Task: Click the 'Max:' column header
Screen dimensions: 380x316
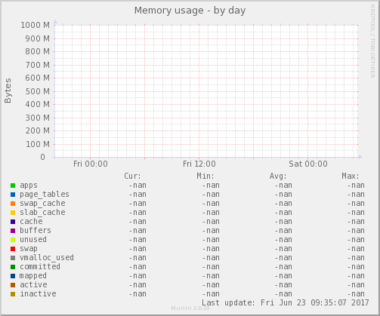Action: coord(351,176)
